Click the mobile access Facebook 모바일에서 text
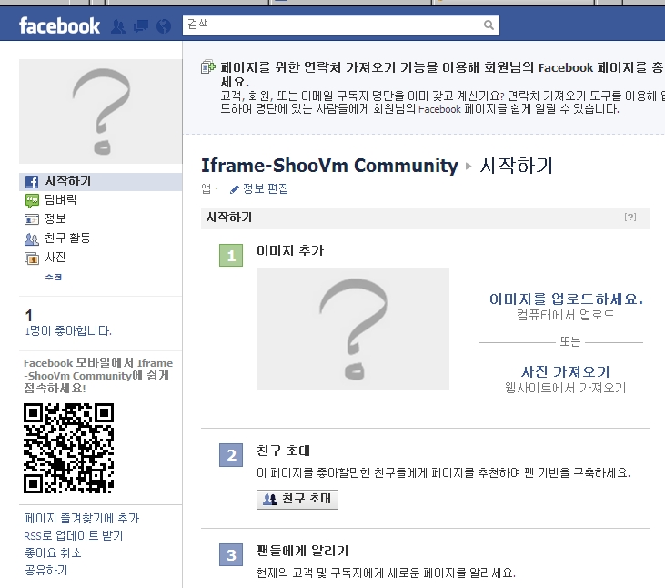 point(98,375)
